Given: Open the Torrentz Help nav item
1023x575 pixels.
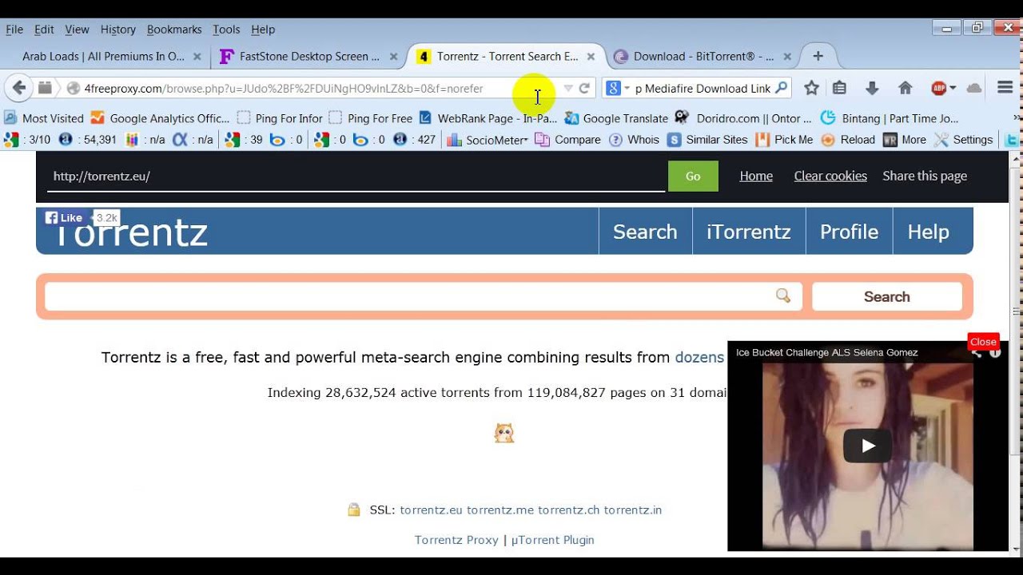Looking at the screenshot, I should pyautogui.click(x=928, y=232).
